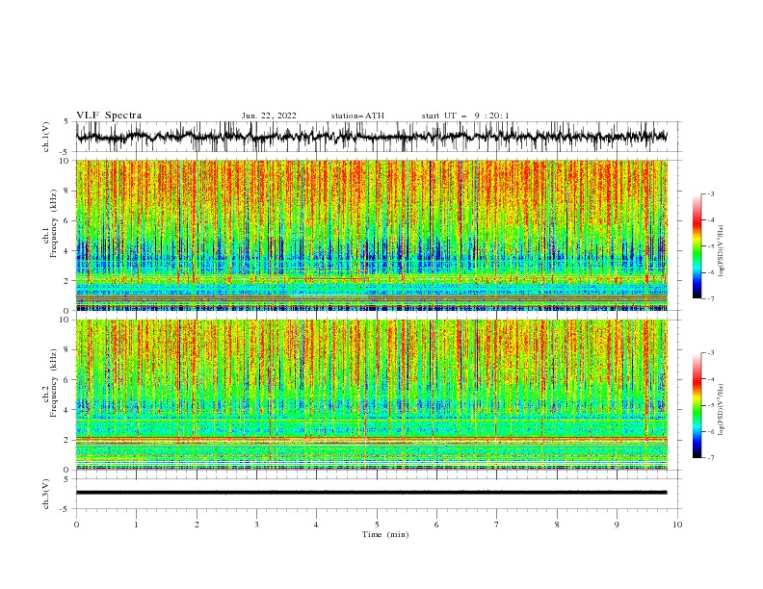Click the time axis tick label '10'
This screenshot has height=589, width=763.
[677, 525]
